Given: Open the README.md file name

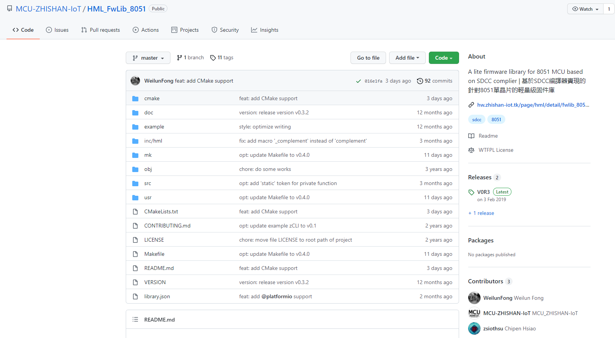Looking at the screenshot, I should (159, 268).
